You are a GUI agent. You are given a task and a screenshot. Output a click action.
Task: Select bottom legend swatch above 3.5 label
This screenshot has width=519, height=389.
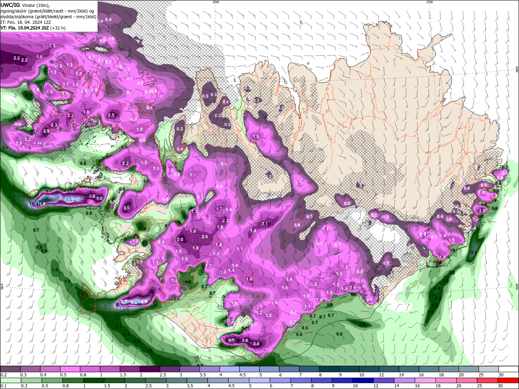[197, 380]
